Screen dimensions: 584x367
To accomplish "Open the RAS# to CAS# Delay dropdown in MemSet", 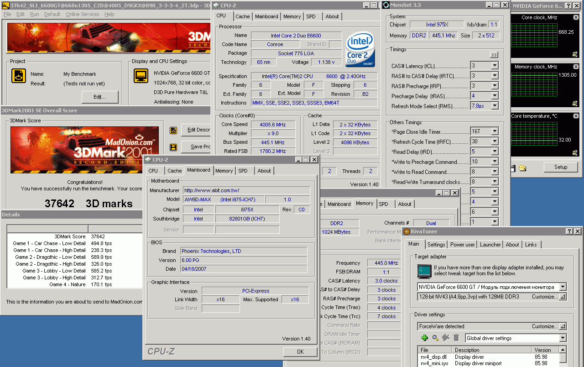I will [x=495, y=76].
